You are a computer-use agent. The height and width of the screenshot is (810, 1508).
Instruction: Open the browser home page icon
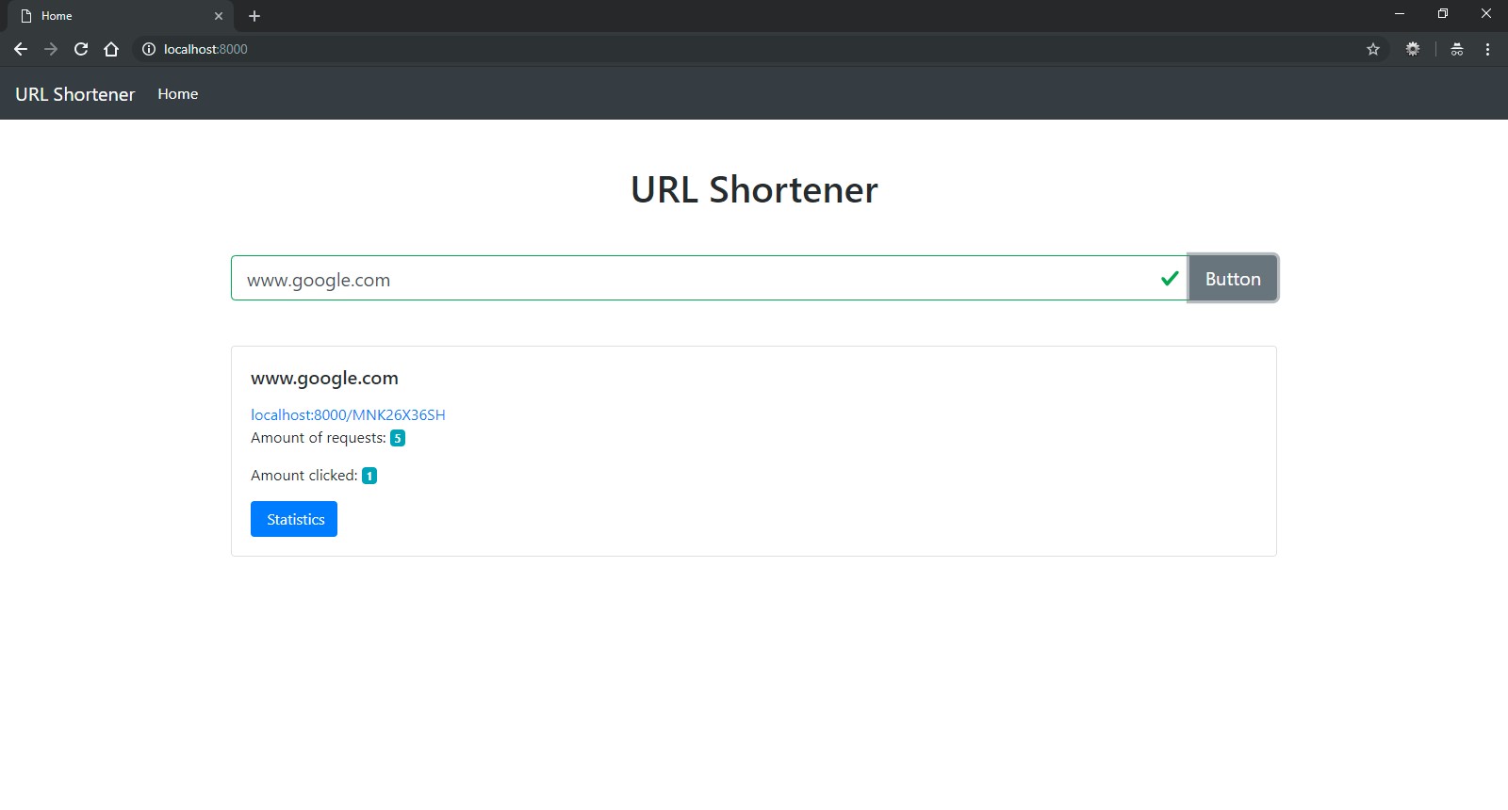tap(111, 49)
